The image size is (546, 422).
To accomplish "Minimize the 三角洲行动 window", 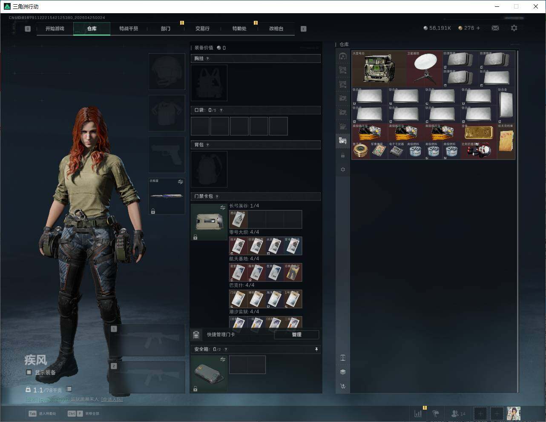I will [x=497, y=6].
